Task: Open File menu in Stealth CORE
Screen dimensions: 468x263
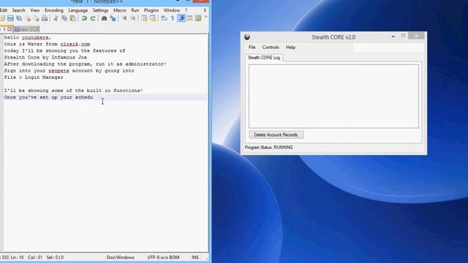Action: pos(252,47)
